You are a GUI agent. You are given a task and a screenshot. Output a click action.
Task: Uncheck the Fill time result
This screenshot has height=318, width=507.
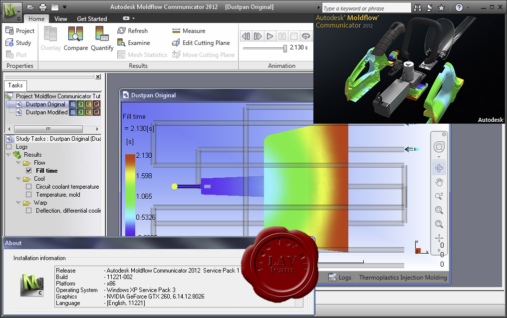(x=29, y=171)
